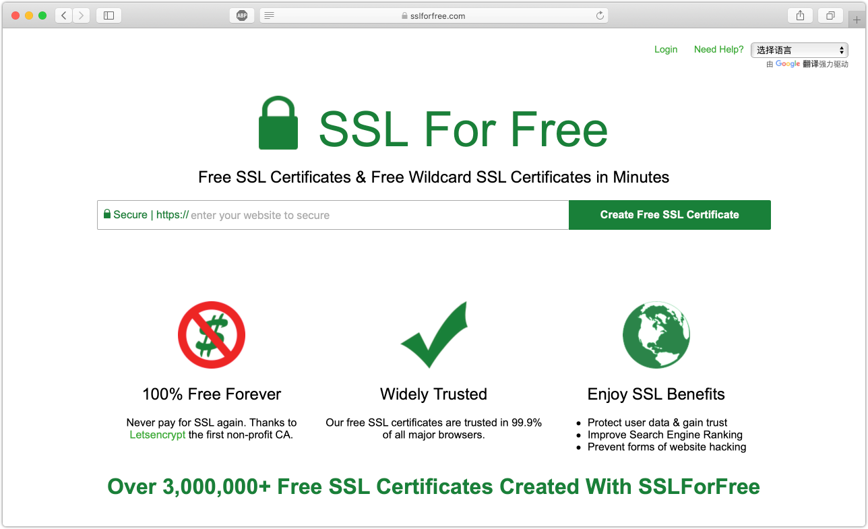
Task: Minimize the Safari window
Action: tap(29, 15)
